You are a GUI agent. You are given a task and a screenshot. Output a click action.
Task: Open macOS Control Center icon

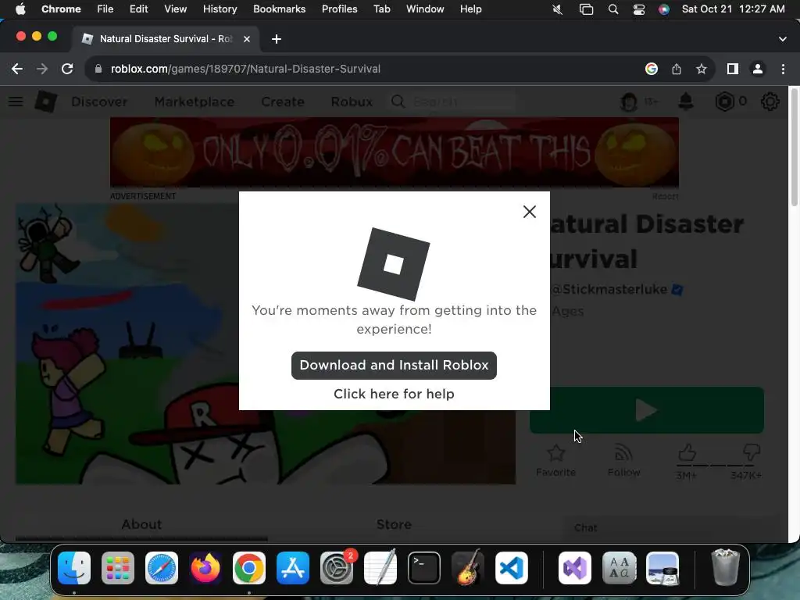coord(639,9)
